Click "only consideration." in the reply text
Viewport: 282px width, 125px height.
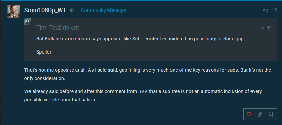click(45, 79)
